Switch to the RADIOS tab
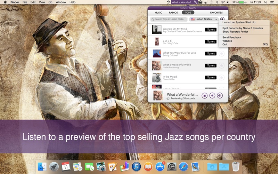278x174 pixels. pos(173,13)
